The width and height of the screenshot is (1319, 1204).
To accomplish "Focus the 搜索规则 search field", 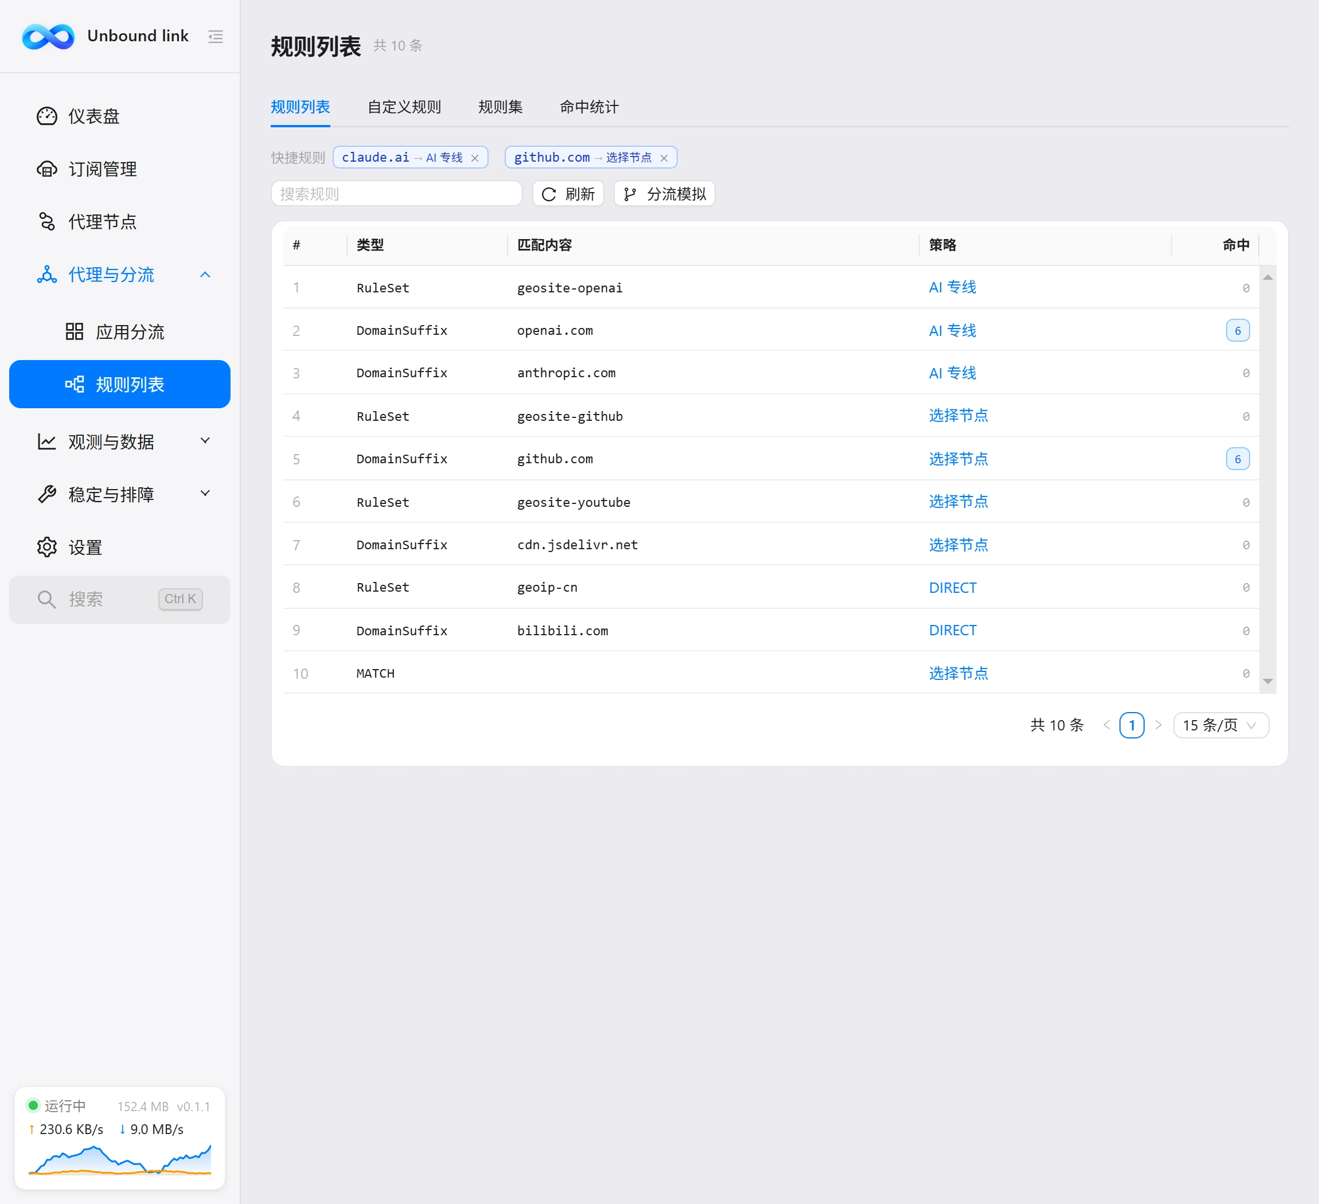I will pyautogui.click(x=396, y=194).
